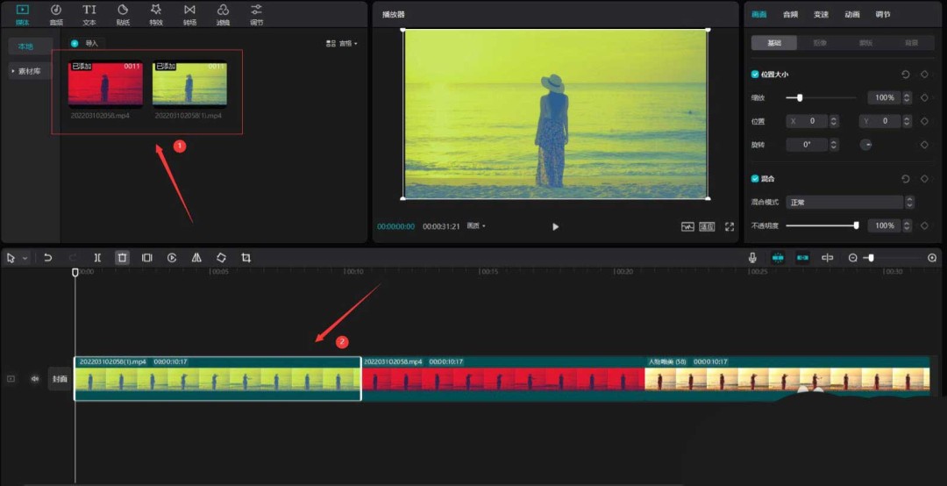Open the 转场 (transitions) panel icon
This screenshot has height=486, width=947.
click(189, 13)
